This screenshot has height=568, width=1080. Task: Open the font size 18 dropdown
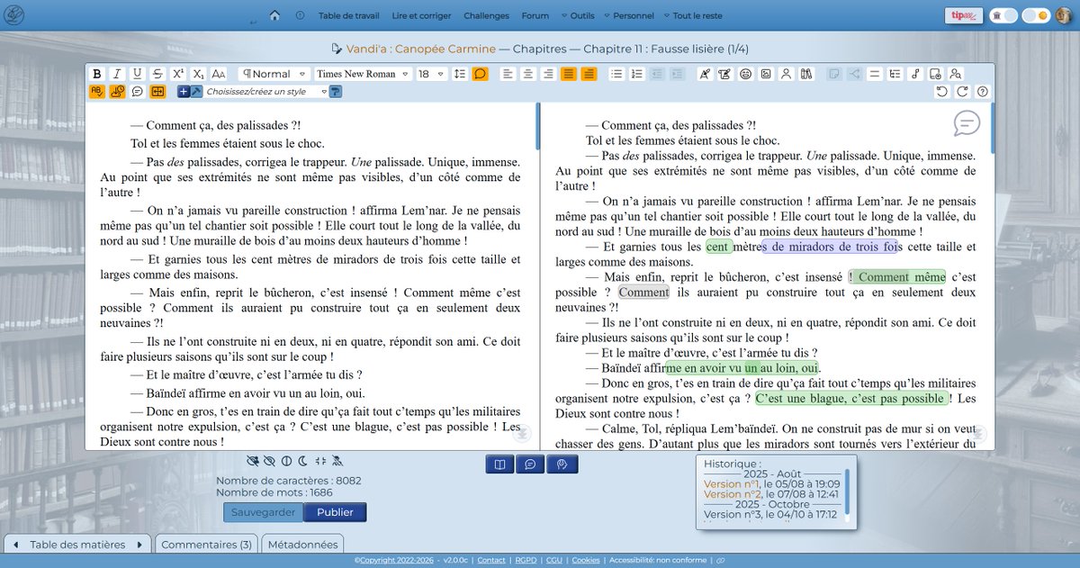431,74
